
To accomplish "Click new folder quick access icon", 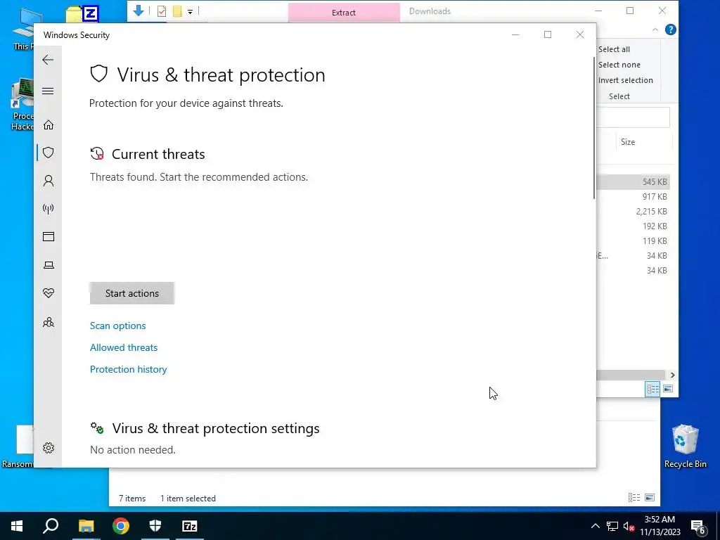I will pyautogui.click(x=177, y=11).
